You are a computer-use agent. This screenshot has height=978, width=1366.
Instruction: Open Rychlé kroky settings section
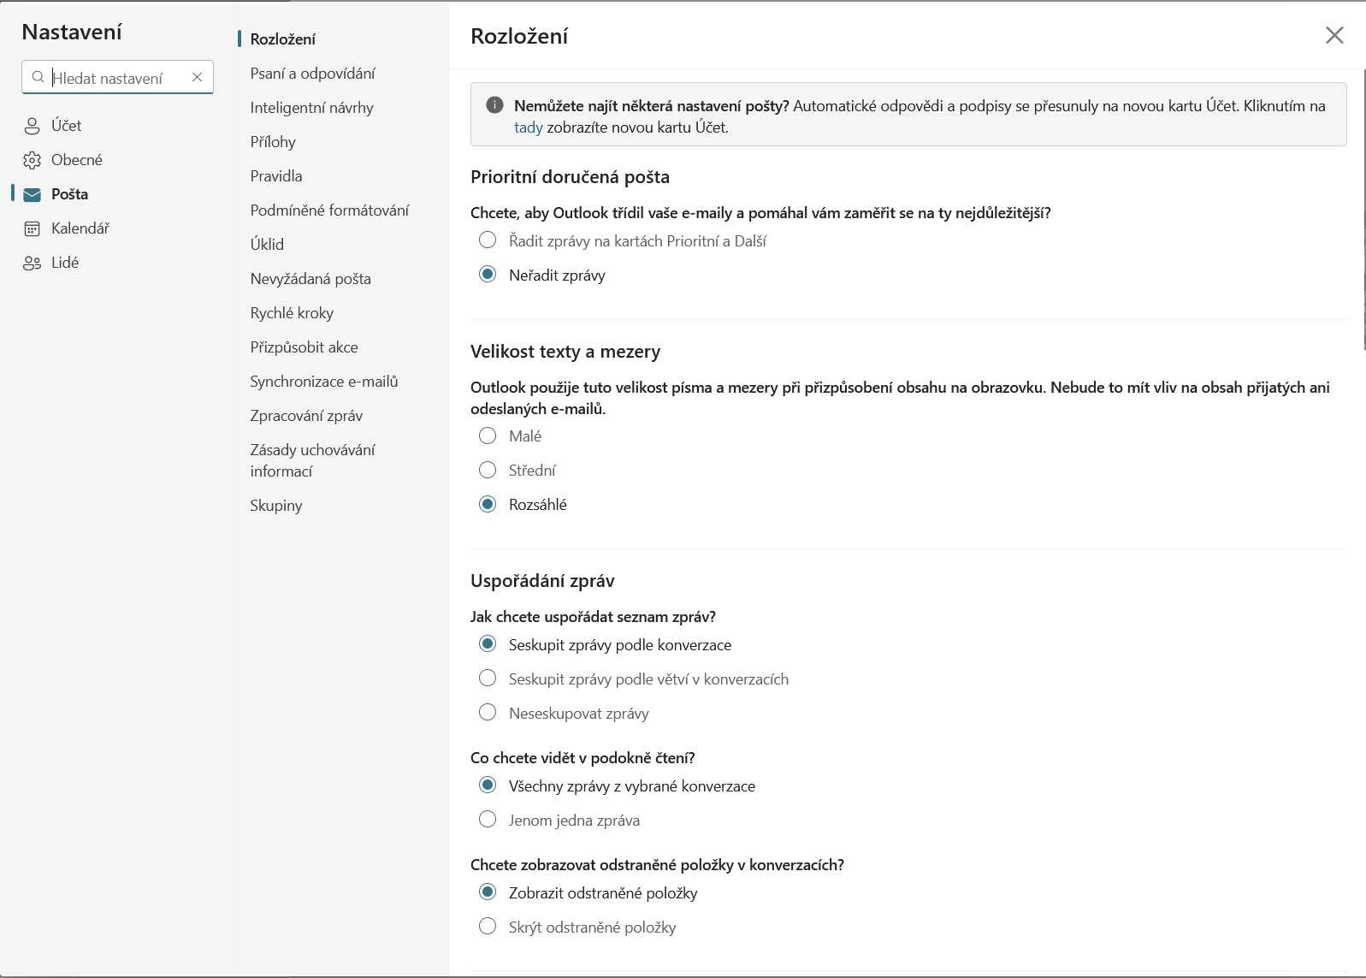292,313
